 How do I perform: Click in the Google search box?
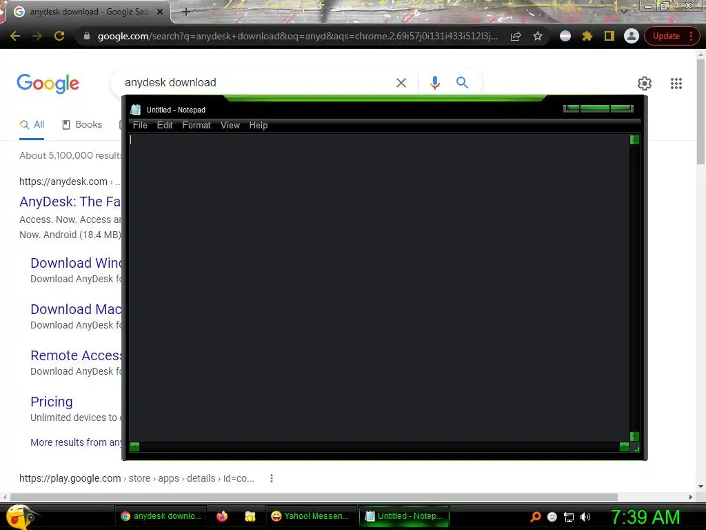[256, 83]
